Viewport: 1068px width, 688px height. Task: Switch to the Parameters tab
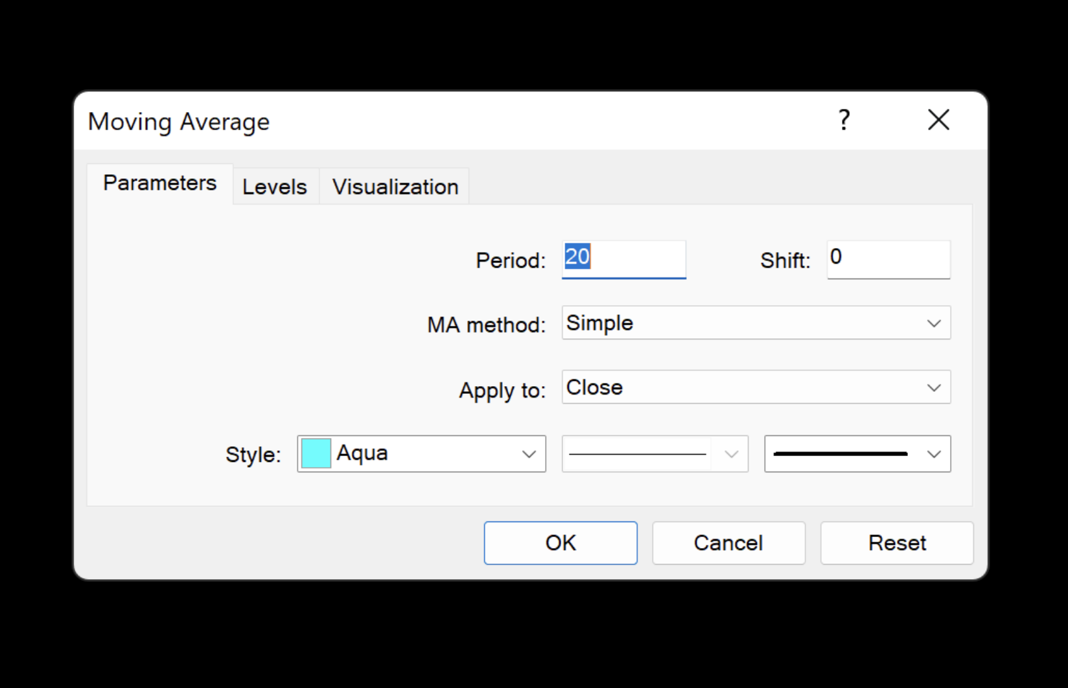pyautogui.click(x=159, y=183)
